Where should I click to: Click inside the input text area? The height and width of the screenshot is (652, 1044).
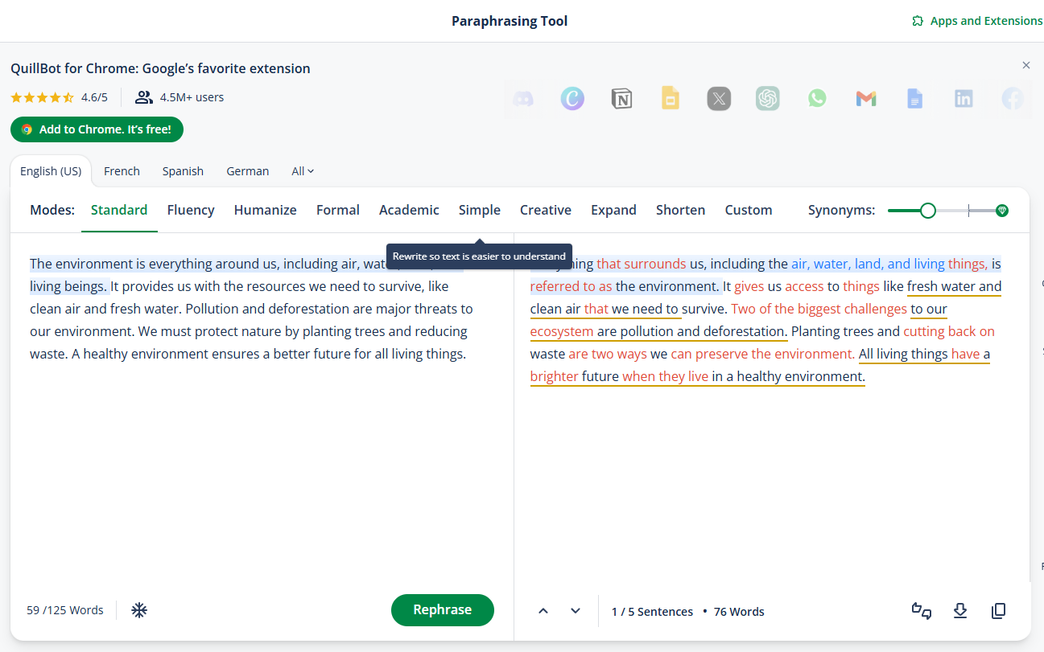(x=262, y=410)
